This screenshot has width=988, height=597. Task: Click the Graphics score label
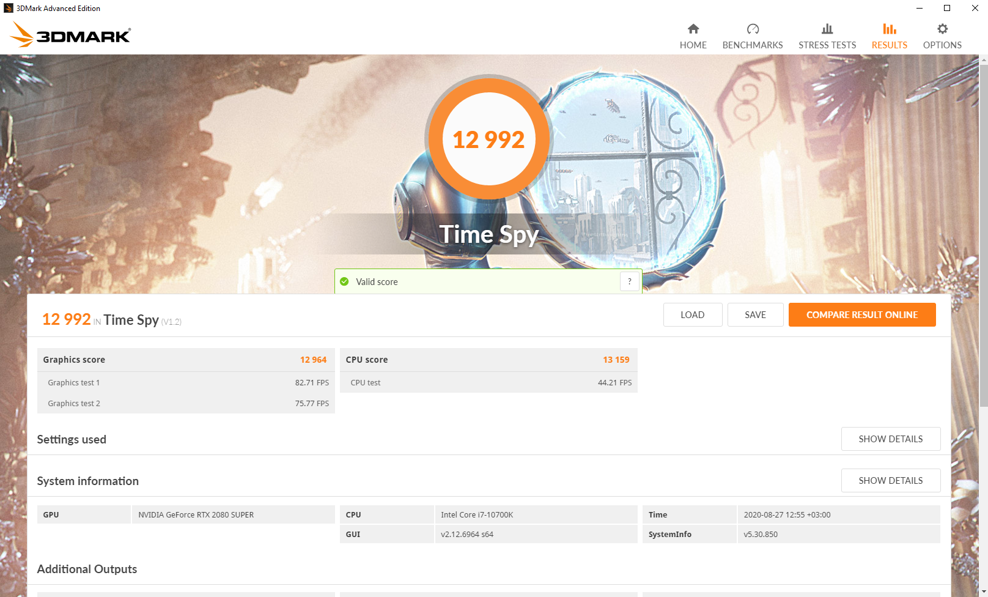[74, 360]
